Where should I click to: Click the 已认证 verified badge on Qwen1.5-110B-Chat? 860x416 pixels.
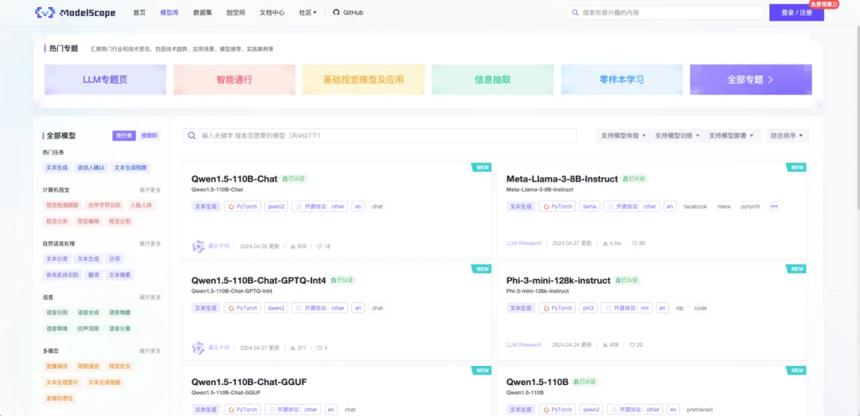click(x=294, y=179)
